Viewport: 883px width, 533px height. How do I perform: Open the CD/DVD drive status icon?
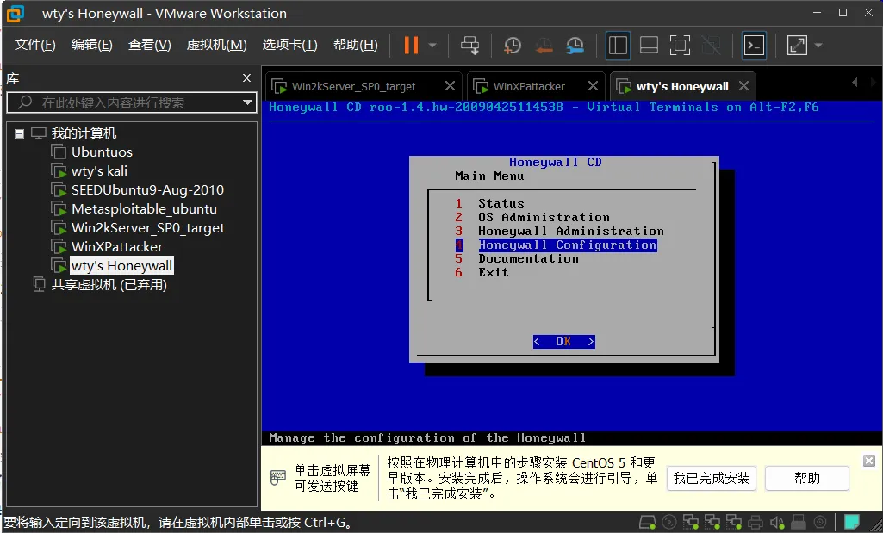pos(669,523)
